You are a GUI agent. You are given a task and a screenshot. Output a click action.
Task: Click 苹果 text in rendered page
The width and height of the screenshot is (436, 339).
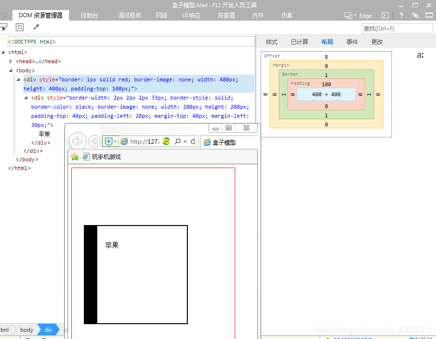[x=112, y=245]
